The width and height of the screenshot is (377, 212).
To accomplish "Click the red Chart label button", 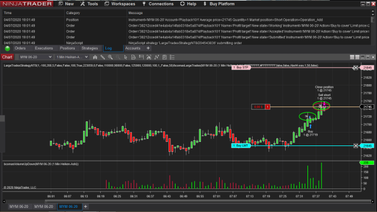I will pyautogui.click(x=7, y=57).
